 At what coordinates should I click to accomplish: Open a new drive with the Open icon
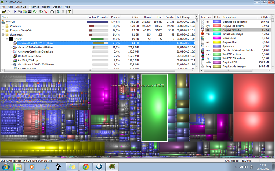tap(4, 12)
